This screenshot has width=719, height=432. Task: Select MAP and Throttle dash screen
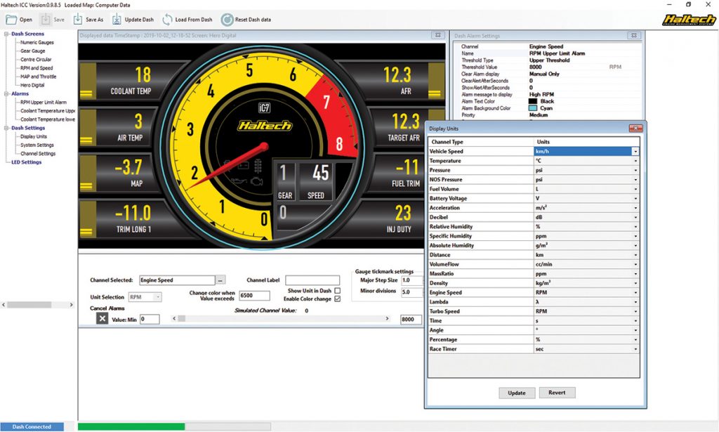click(39, 77)
